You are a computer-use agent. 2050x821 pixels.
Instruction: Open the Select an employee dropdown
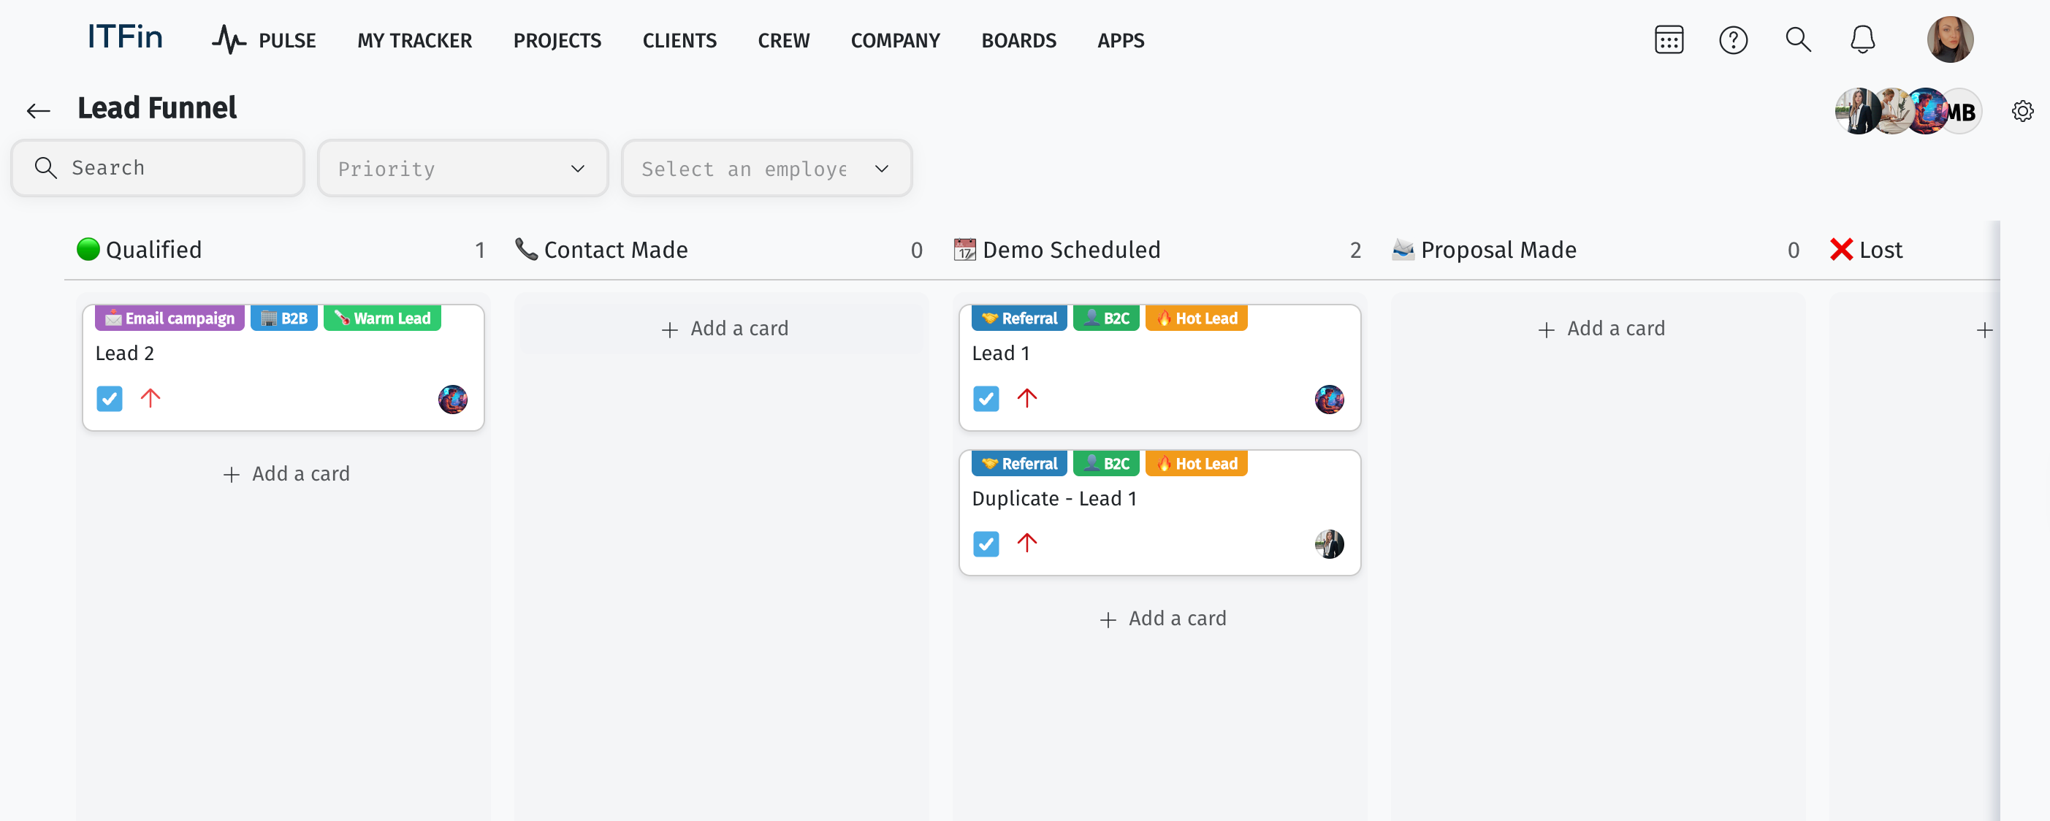coord(766,169)
